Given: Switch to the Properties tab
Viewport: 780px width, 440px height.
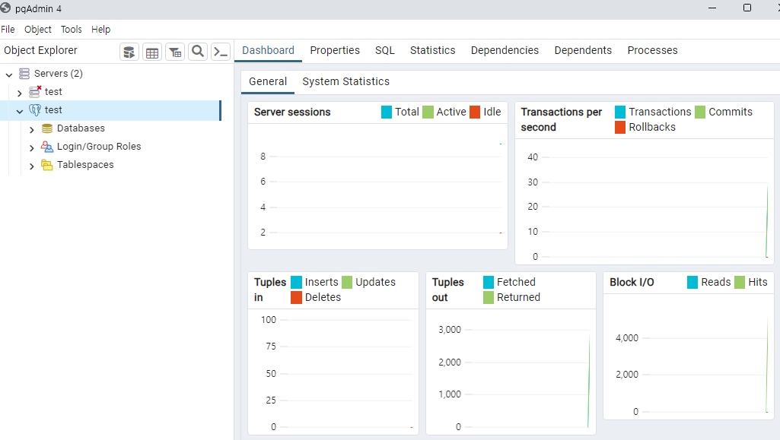Looking at the screenshot, I should (335, 50).
